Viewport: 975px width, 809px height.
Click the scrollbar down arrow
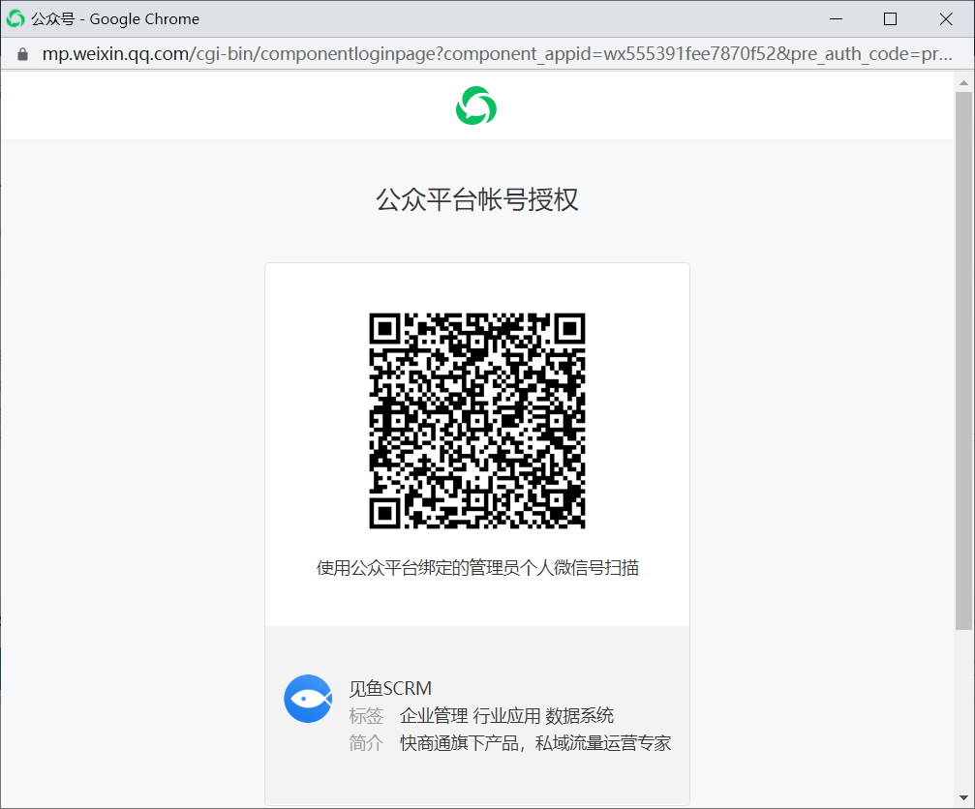(963, 797)
